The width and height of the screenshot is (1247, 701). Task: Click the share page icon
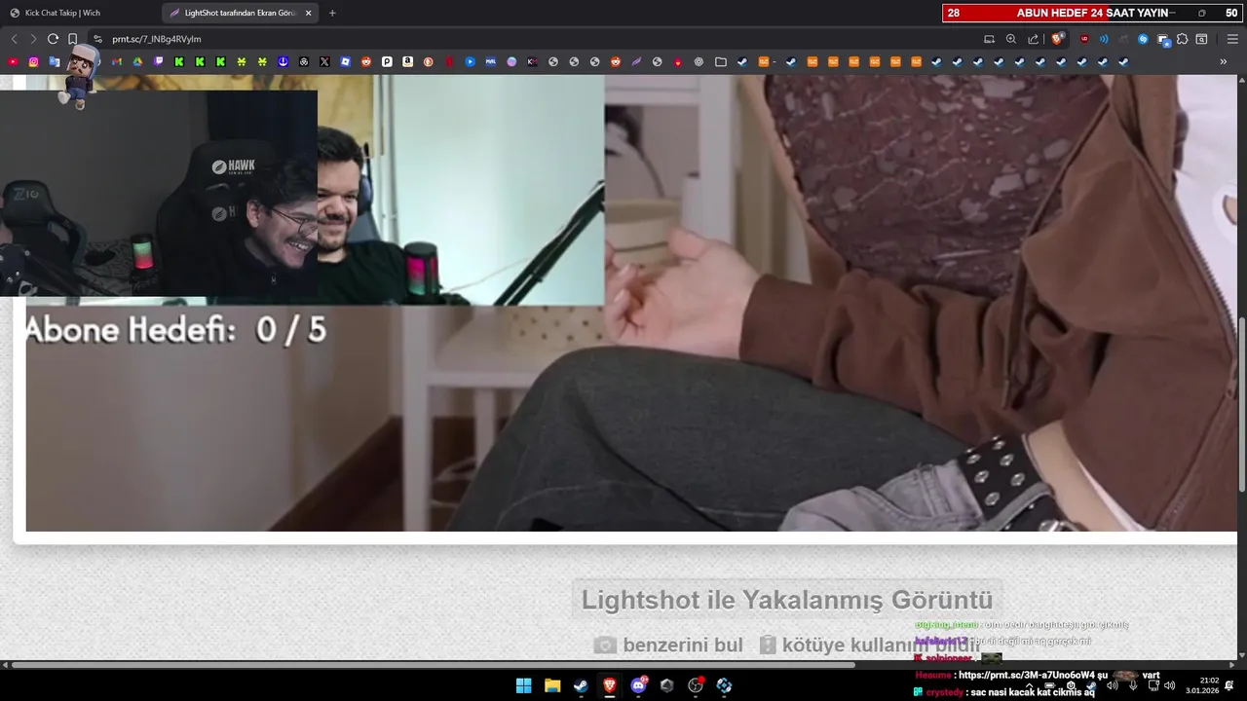click(1033, 39)
